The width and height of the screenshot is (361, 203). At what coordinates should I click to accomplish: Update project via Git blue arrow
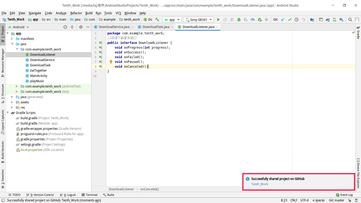[x=283, y=20]
